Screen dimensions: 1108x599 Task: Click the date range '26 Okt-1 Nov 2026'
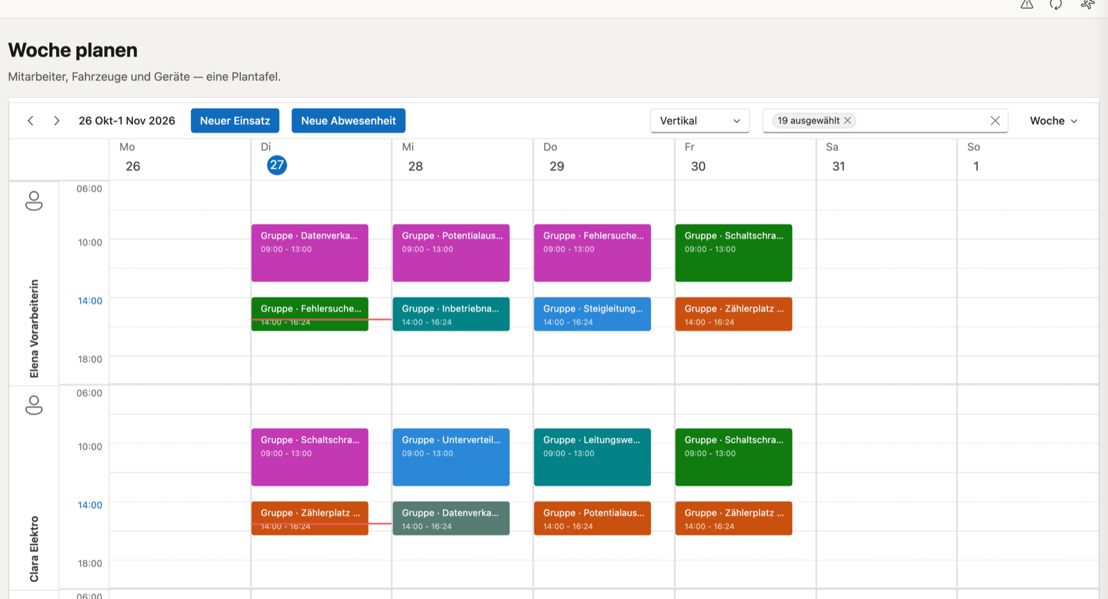coord(127,120)
